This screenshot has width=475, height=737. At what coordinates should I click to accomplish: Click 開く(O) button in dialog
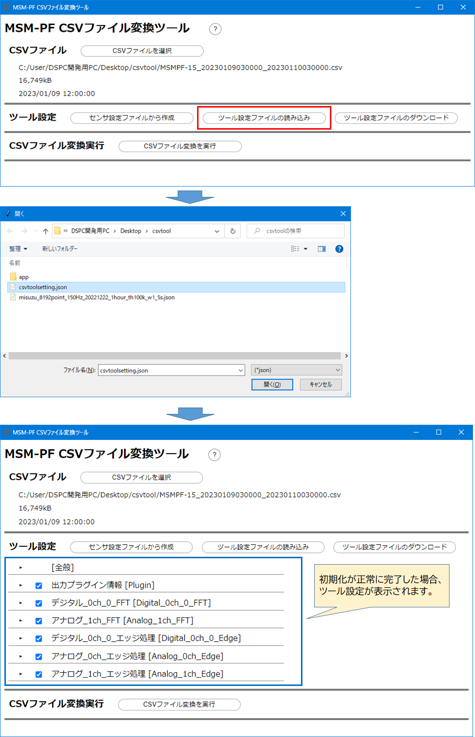tap(272, 384)
